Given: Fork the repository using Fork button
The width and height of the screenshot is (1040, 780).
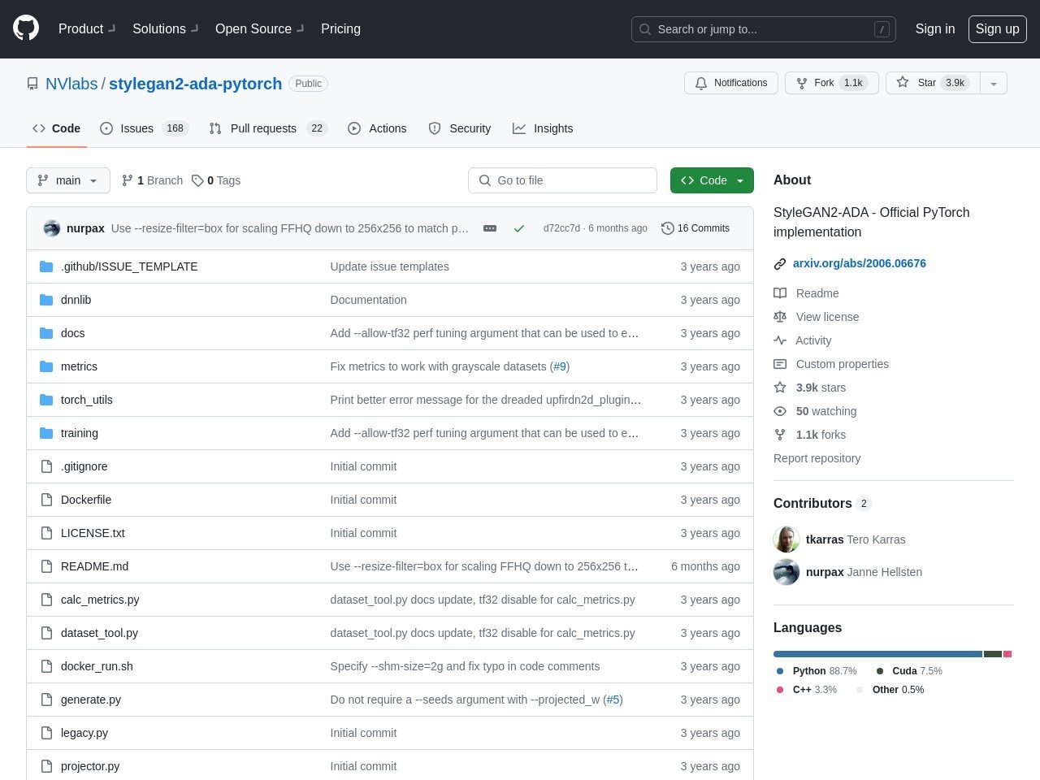Looking at the screenshot, I should [830, 83].
